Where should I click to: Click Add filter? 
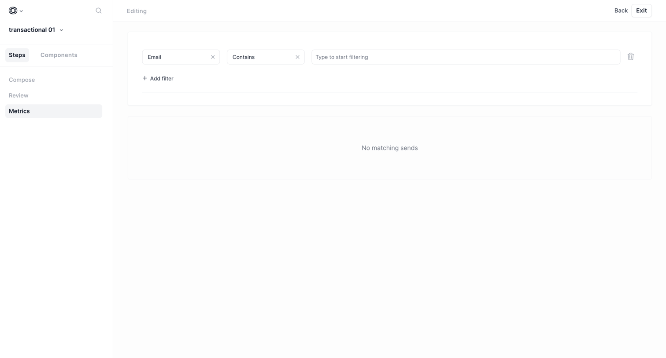(x=158, y=78)
